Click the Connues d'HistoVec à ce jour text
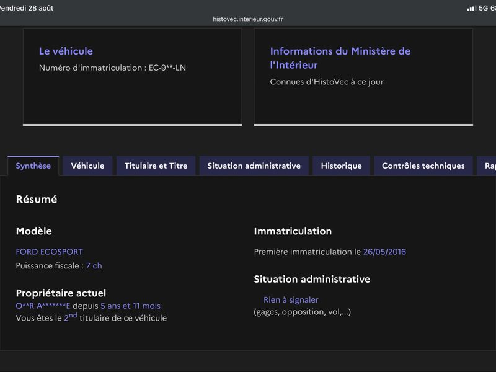 coord(327,82)
